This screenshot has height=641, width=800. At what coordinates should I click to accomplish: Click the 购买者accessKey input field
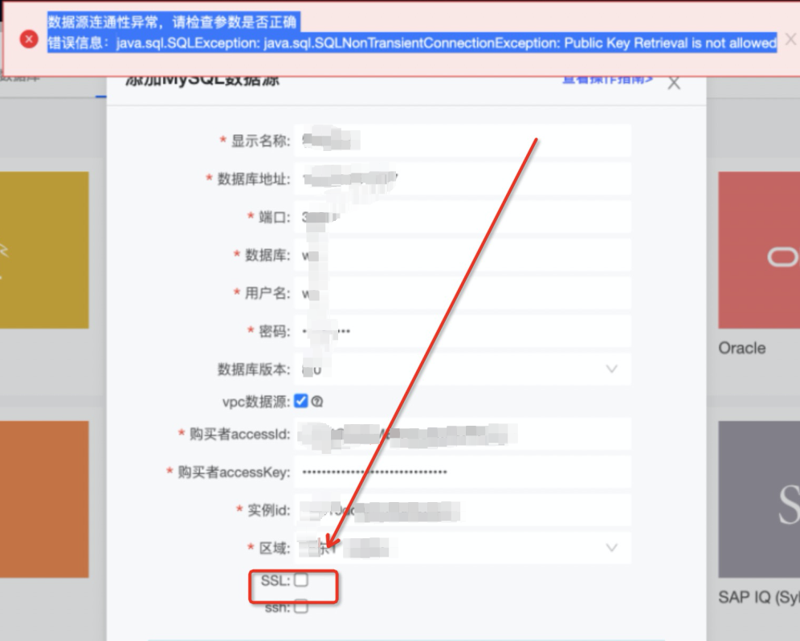pos(462,472)
